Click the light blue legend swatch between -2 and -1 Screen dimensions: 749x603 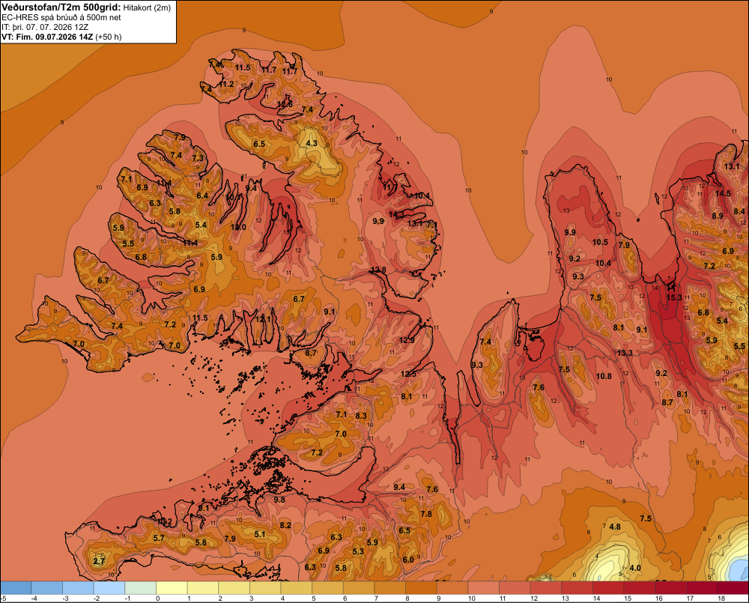109,588
